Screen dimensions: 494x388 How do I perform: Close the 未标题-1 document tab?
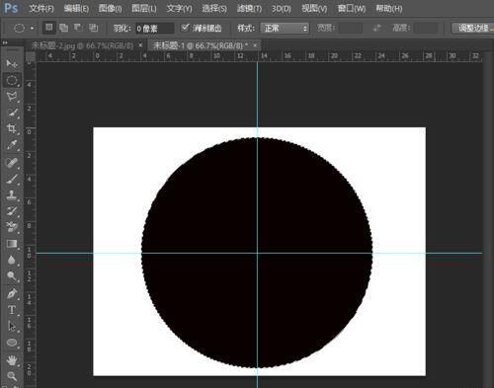[255, 45]
